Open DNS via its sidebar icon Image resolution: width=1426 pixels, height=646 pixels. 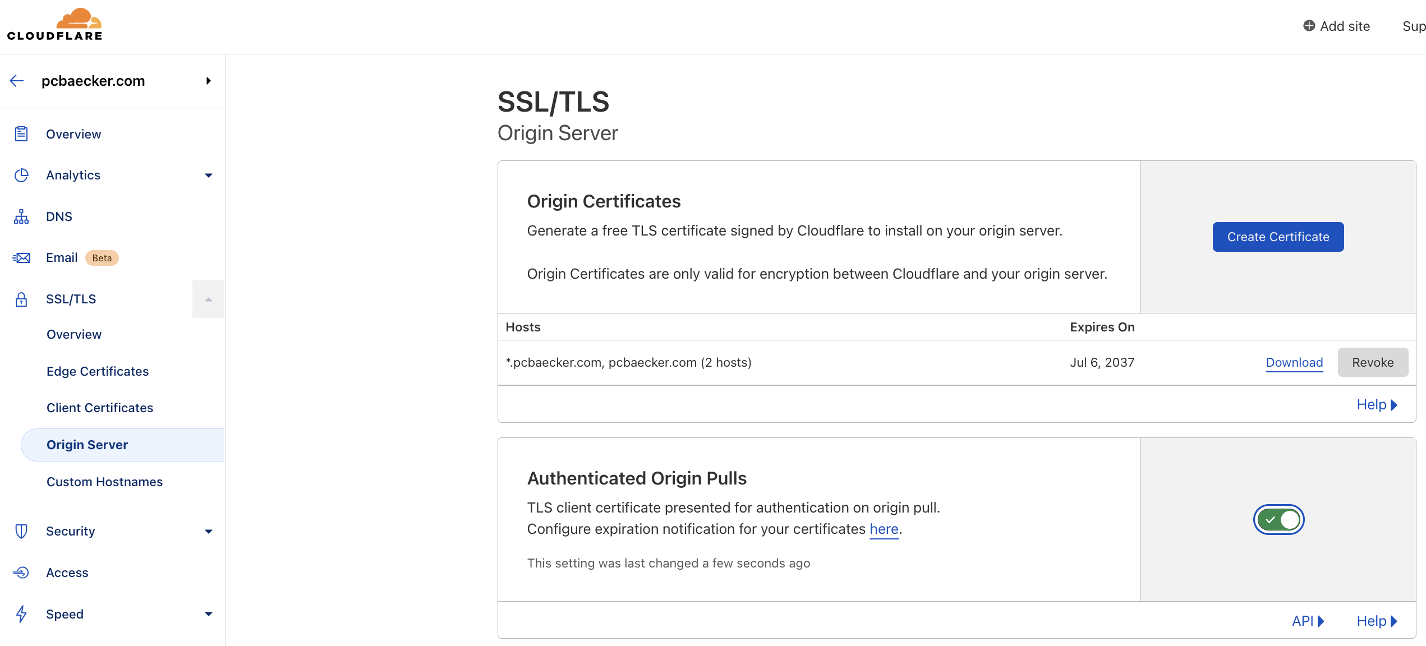tap(21, 216)
